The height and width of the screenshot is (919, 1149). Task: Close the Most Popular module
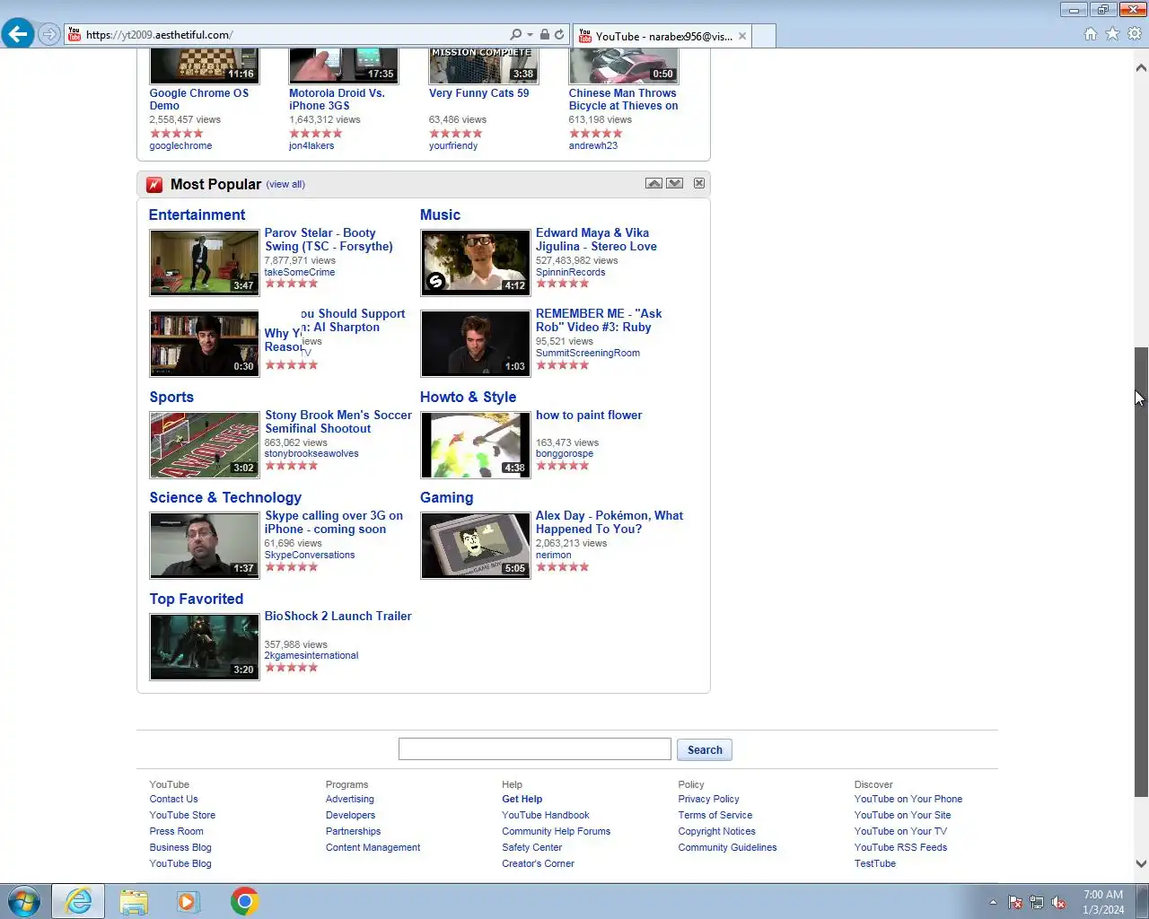tap(699, 183)
